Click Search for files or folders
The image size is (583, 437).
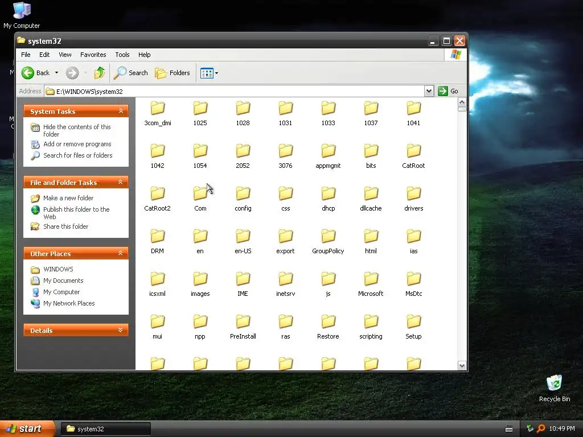coord(77,155)
